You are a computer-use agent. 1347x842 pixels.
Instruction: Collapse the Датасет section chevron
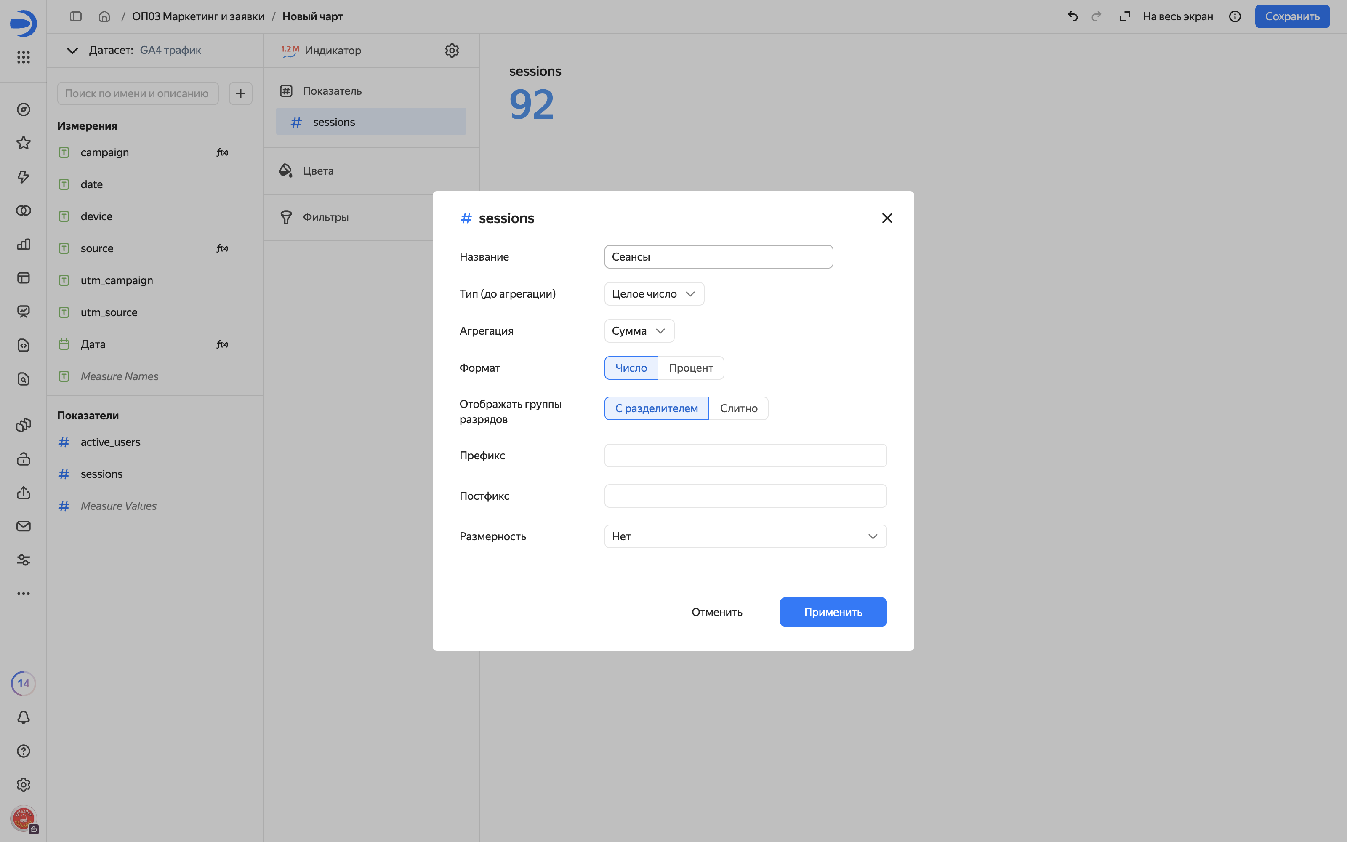(72, 51)
